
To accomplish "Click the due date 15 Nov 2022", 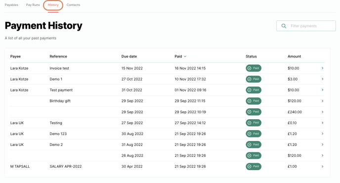I will 132,68.
